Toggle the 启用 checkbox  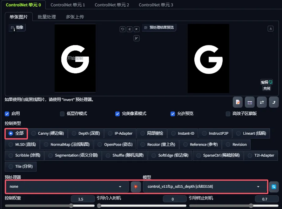click(x=7, y=114)
